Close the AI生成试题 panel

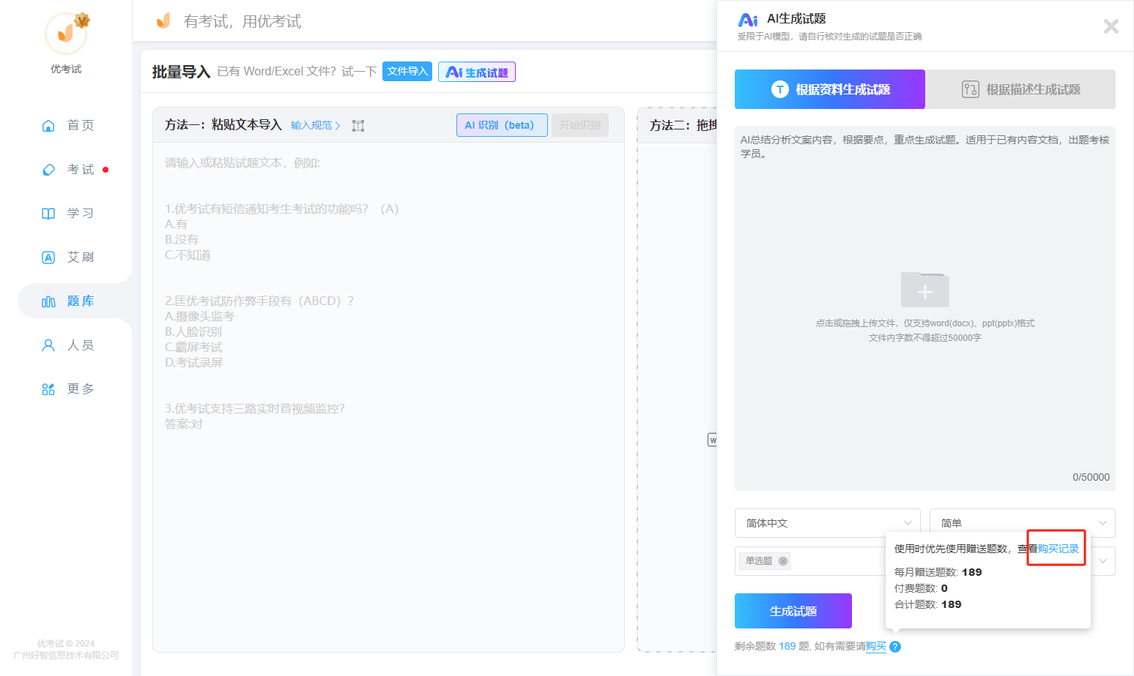1111,26
